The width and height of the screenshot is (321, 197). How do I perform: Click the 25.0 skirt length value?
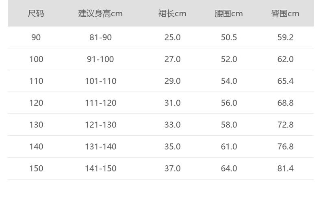tap(172, 37)
